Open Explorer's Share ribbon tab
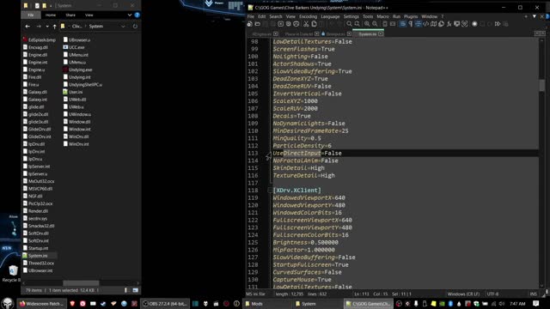Image resolution: width=550 pixels, height=309 pixels. tap(70, 15)
